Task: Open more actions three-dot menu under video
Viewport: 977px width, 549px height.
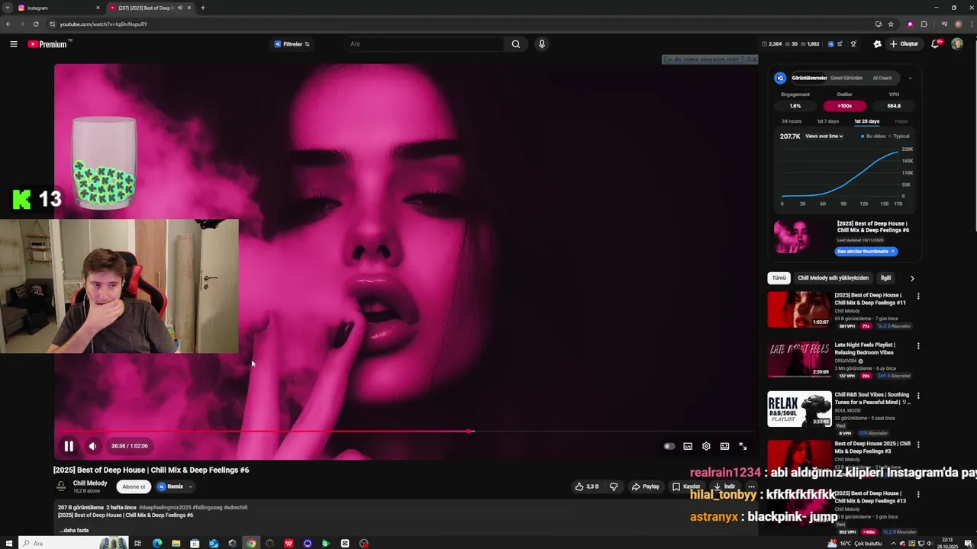Action: [751, 486]
